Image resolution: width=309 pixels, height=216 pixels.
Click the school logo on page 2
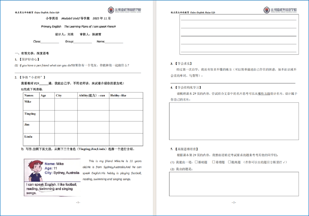[280, 10]
